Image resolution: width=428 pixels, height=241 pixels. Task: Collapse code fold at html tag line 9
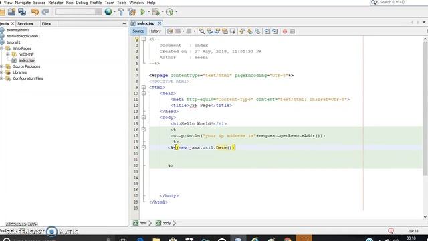[x=144, y=88]
